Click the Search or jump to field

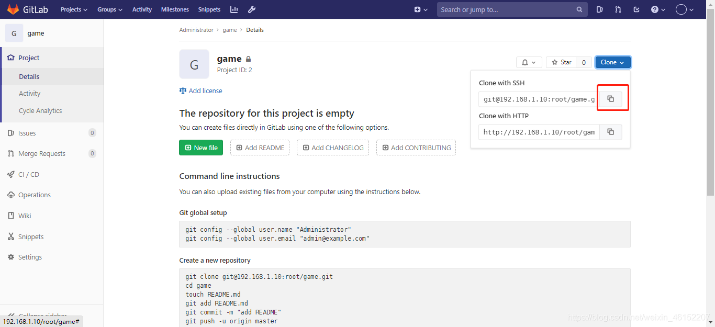[x=511, y=9]
